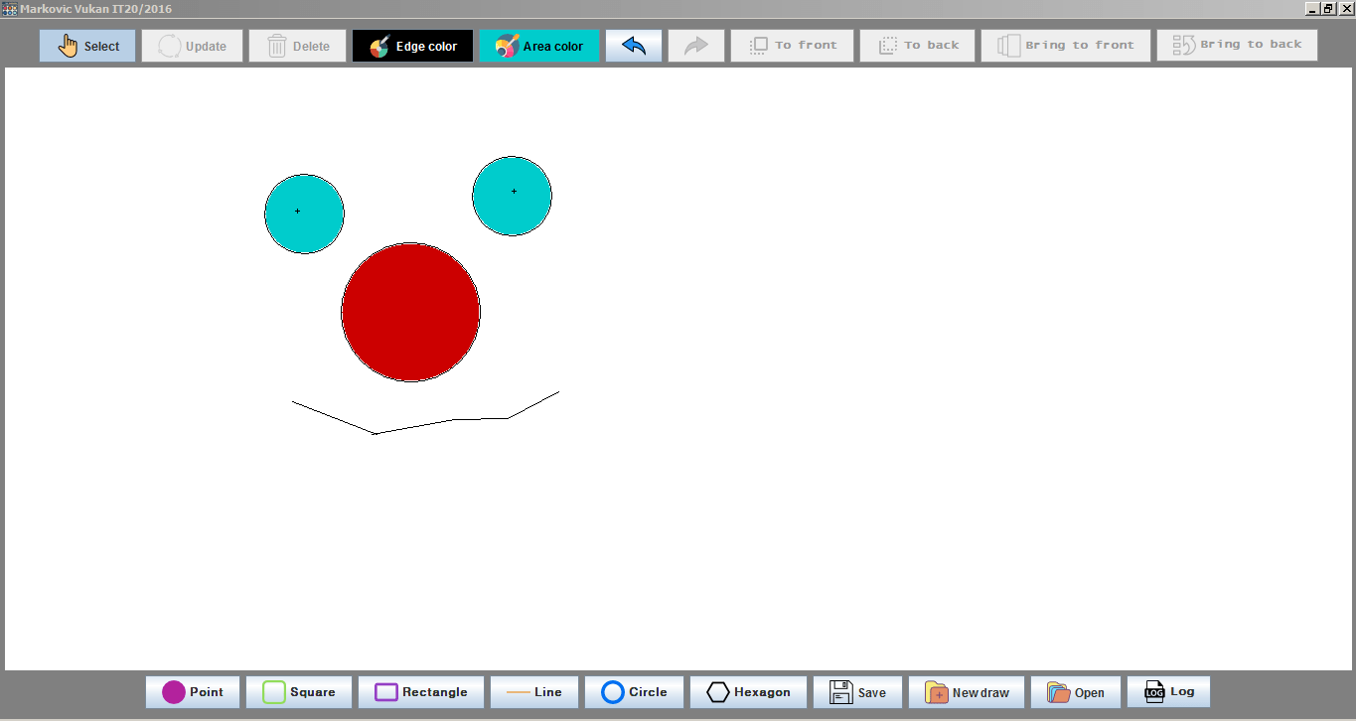Choose the Line drawing tool

click(534, 692)
